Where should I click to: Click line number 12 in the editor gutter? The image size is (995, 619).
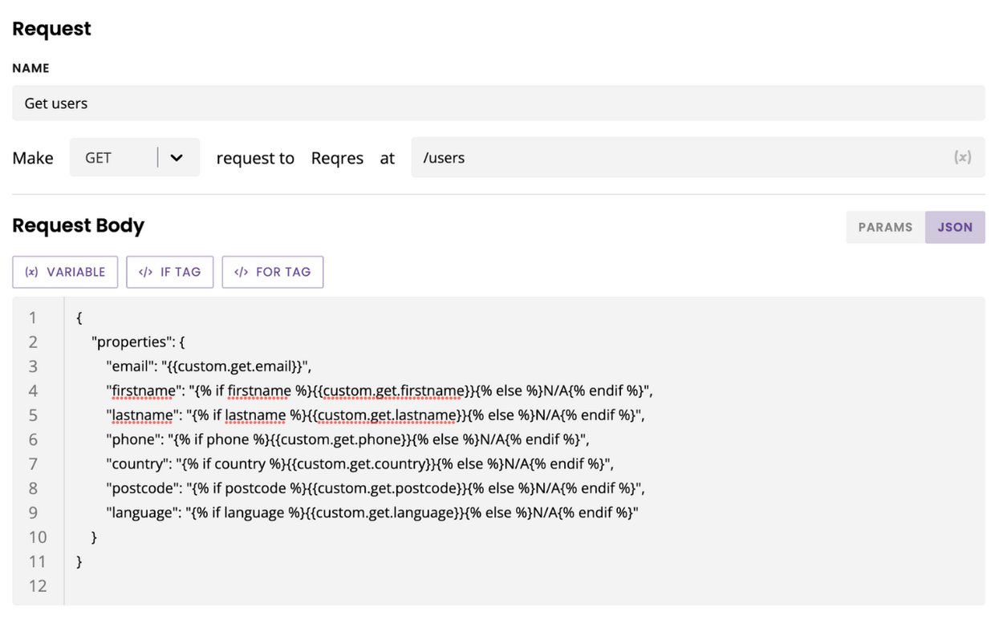tap(38, 586)
